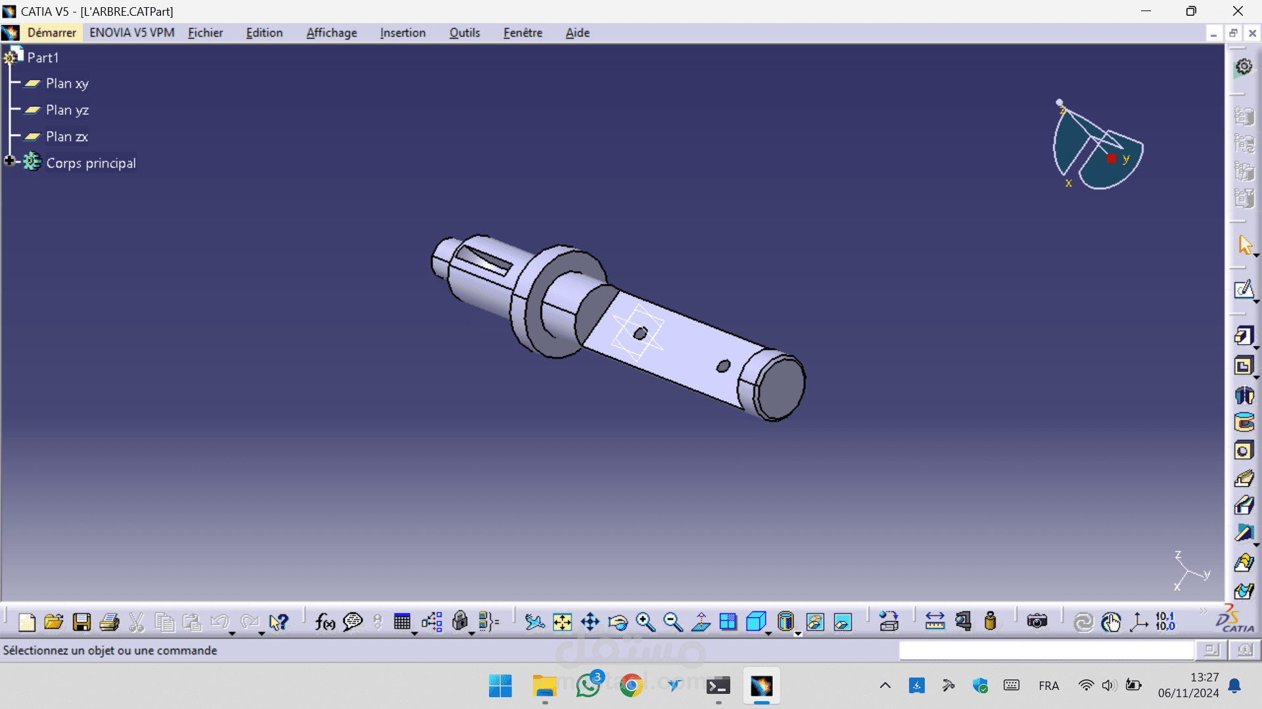This screenshot has height=709, width=1262.
Task: Open the Measure Inertia weight icon
Action: pos(991,622)
